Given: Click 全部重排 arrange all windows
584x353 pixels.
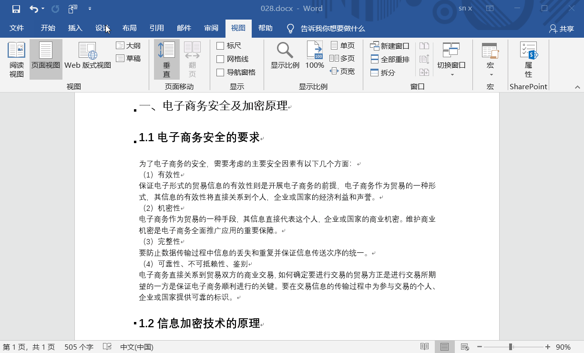Looking at the screenshot, I should tap(389, 59).
